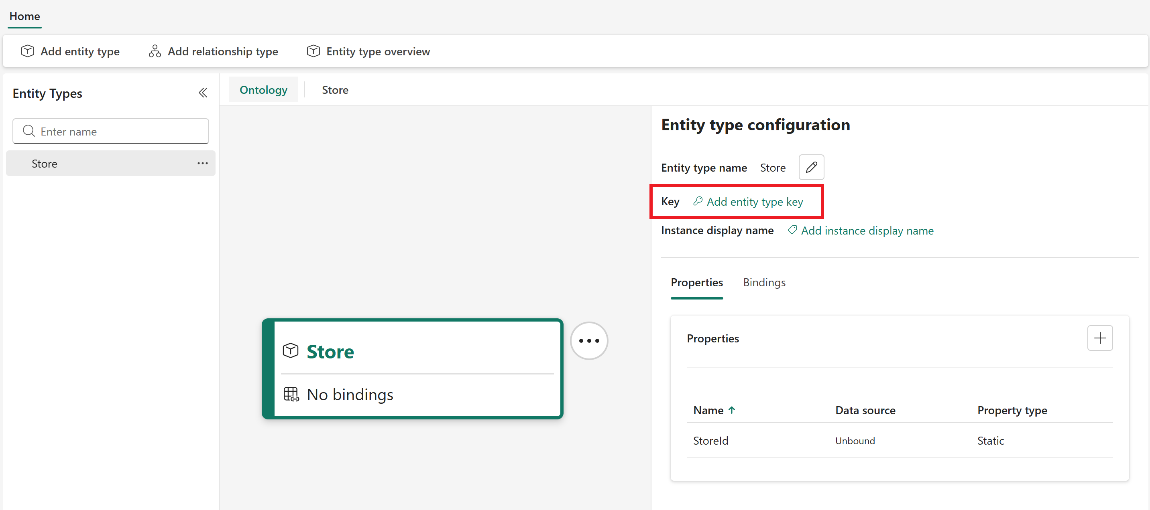Click the tag icon for instance display name
Image resolution: width=1150 pixels, height=510 pixels.
click(792, 231)
